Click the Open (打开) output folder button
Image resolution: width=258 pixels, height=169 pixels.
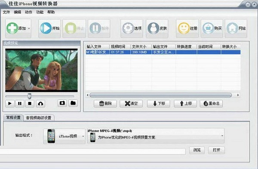[216, 150]
